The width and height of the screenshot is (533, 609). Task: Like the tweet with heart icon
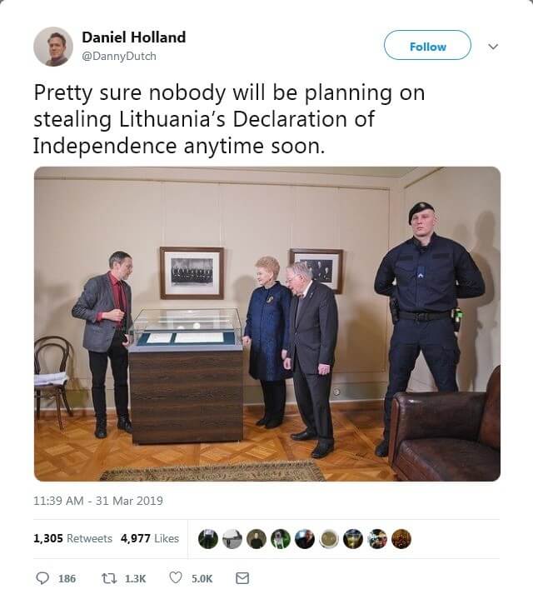(176, 578)
